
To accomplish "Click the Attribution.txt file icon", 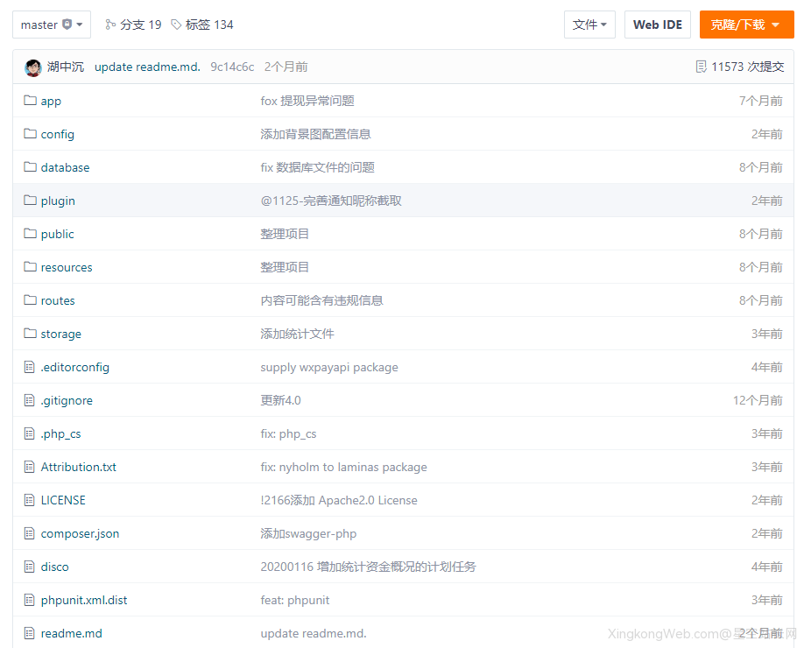I will point(30,467).
